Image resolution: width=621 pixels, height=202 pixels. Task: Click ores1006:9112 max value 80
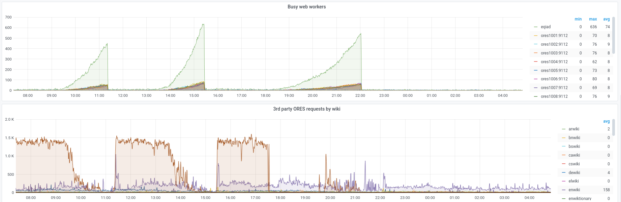(x=594, y=79)
